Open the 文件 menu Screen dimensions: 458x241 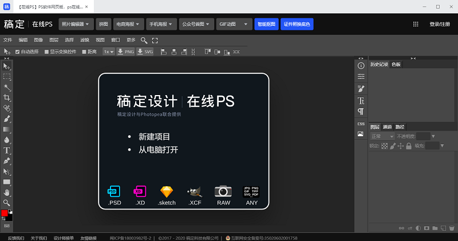click(8, 40)
